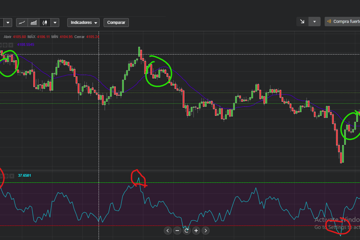
Task: Open the Indicadores dropdown
Action: (x=83, y=22)
